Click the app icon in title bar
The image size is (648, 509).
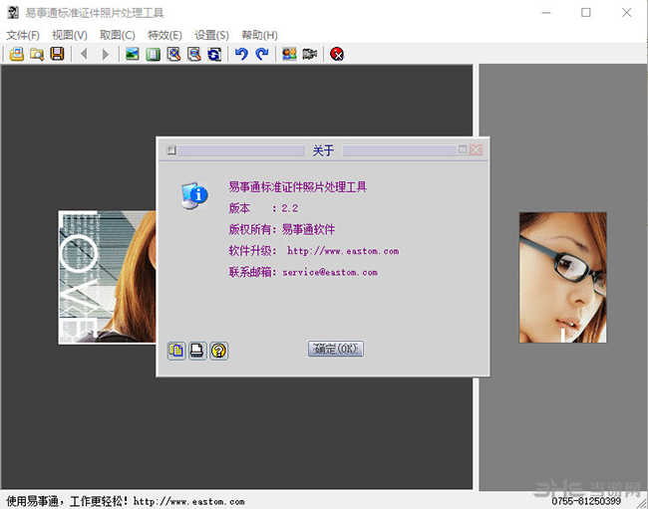click(13, 13)
